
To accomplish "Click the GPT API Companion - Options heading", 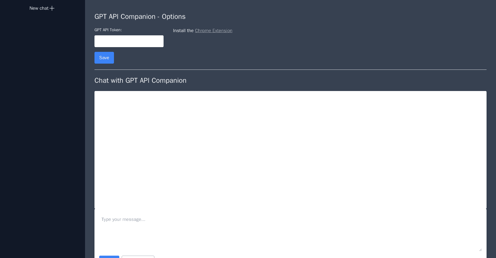I will click(140, 16).
